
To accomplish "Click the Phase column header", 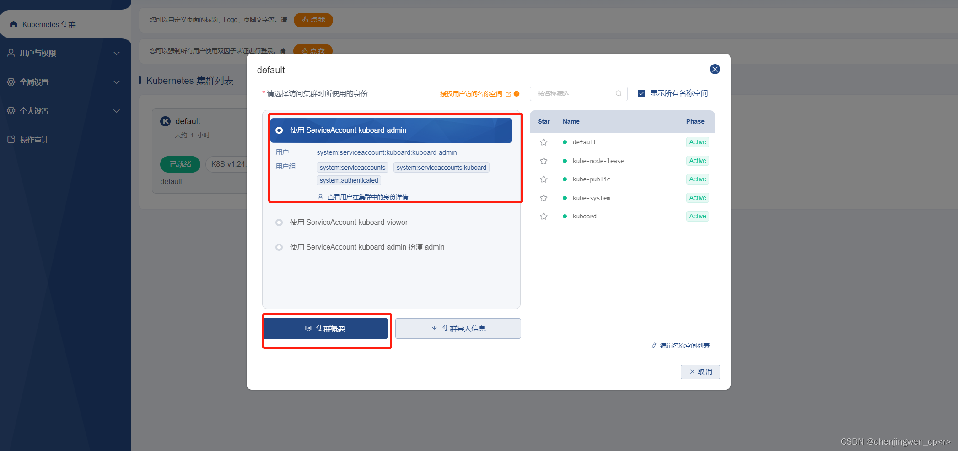I will click(x=695, y=121).
